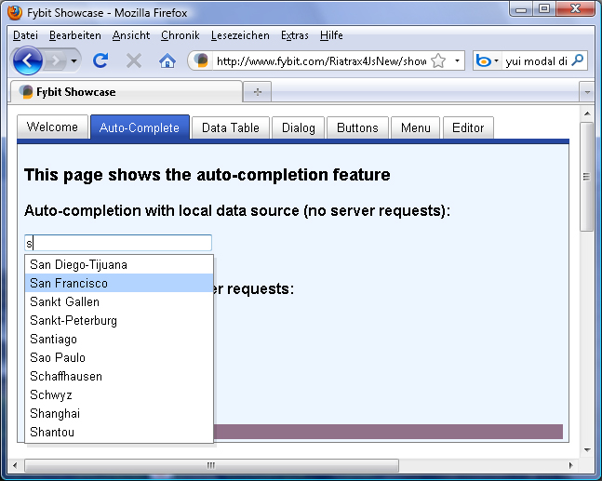The image size is (602, 481).
Task: Open the address bar history dropdown
Action: click(457, 60)
